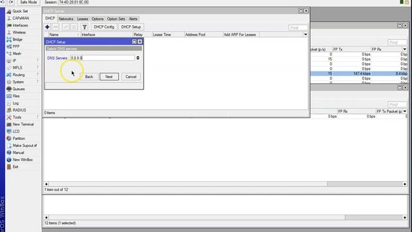Image resolution: width=412 pixels, height=232 pixels.
Task: Open Quick Set from the sidebar
Action: (x=20, y=12)
